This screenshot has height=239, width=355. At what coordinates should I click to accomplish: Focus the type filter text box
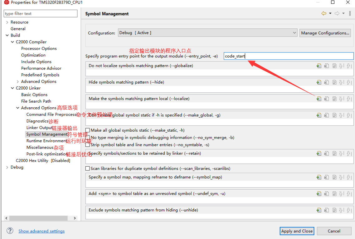click(41, 14)
